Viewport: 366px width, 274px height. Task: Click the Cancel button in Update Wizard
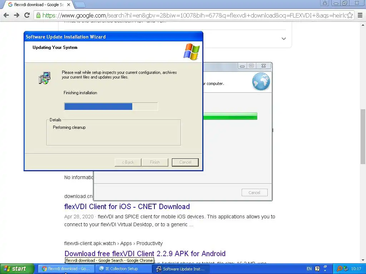(185, 162)
